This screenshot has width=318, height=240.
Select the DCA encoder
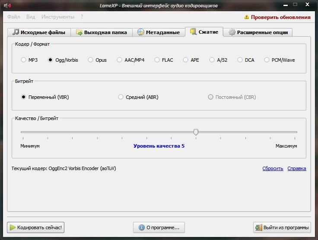click(x=240, y=60)
